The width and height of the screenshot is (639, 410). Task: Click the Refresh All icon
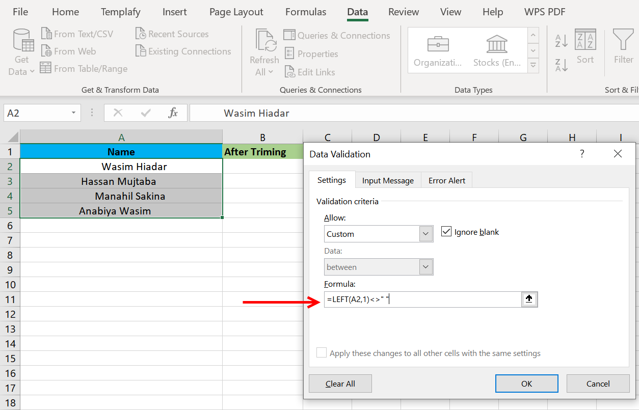[264, 48]
